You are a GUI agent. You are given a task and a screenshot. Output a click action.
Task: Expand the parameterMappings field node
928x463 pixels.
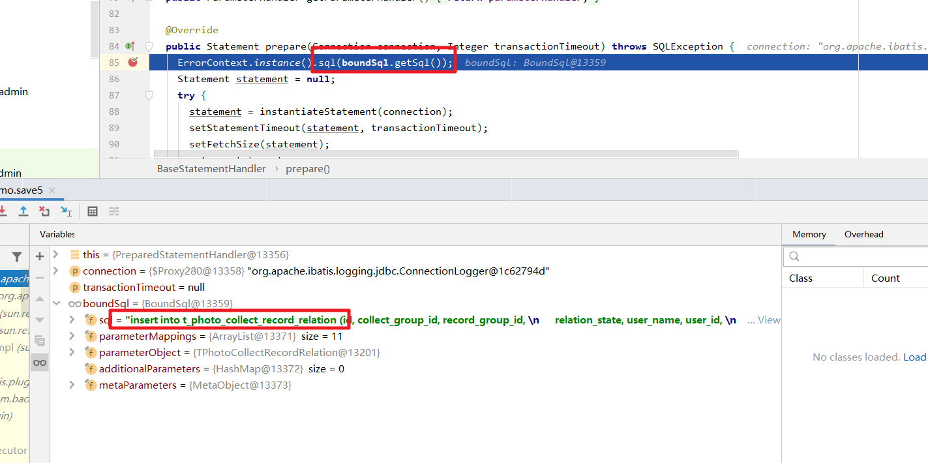(72, 336)
